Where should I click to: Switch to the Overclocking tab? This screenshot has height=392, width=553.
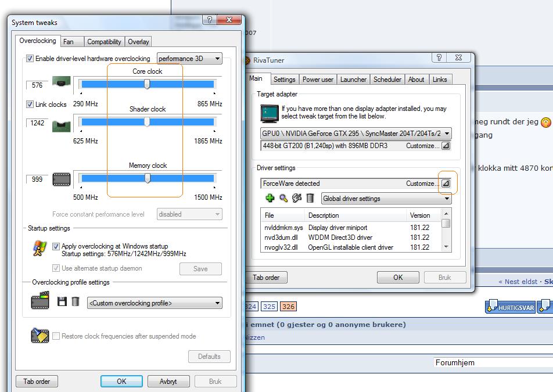click(38, 41)
